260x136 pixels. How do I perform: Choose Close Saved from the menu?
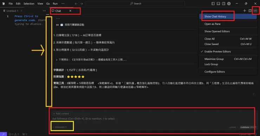coord(228,44)
